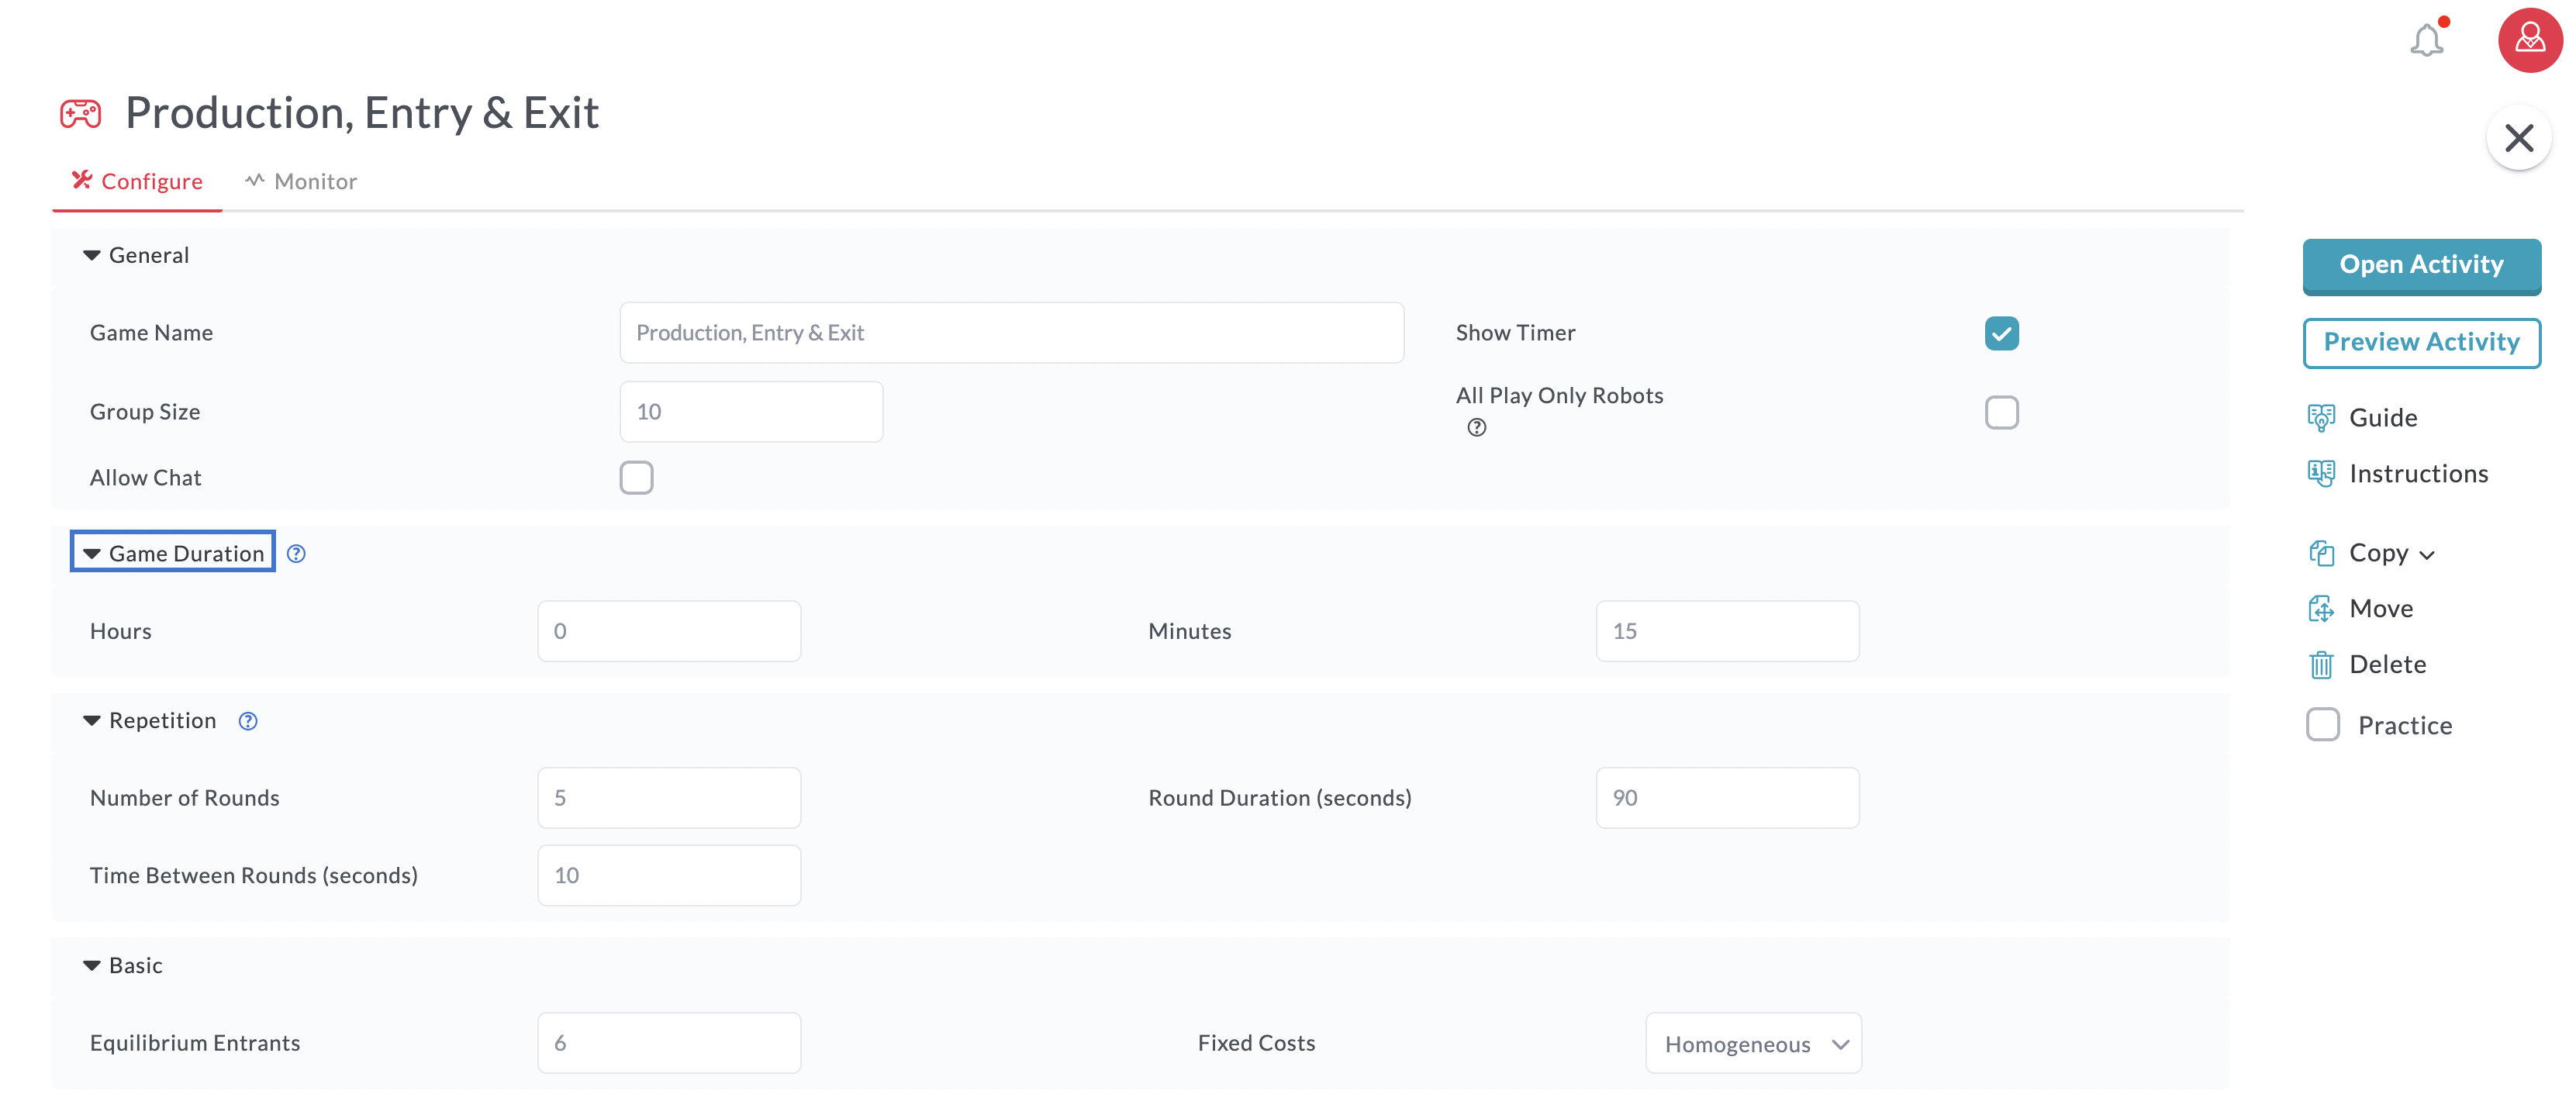Enable the Allow Chat checkbox
Screen dimensions: 2576x1098
[x=636, y=478]
